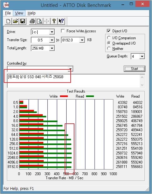Viewport: 152px width, 194px height.
Task: Click the ATTO logo in title bar
Action: 6,5
